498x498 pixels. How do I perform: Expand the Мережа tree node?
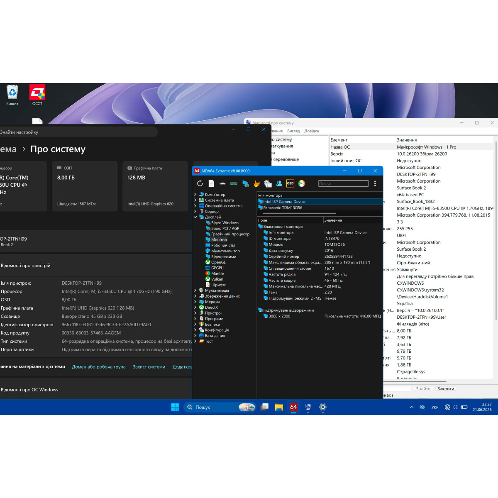coord(195,302)
